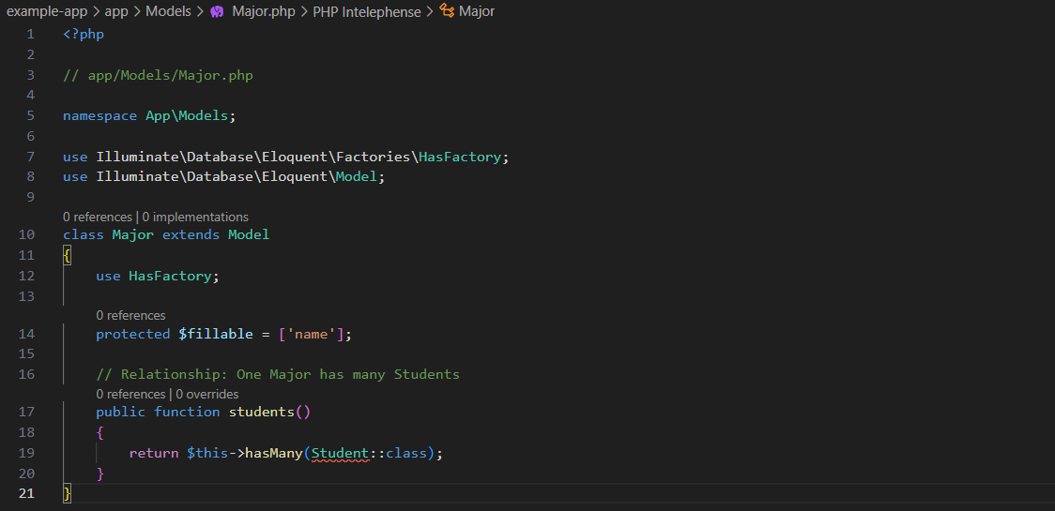
Task: Place cursor on HasFactory in line 7
Action: [x=460, y=158]
